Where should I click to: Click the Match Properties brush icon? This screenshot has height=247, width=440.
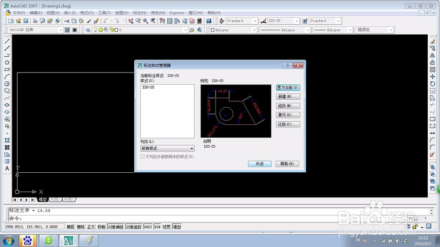point(89,21)
